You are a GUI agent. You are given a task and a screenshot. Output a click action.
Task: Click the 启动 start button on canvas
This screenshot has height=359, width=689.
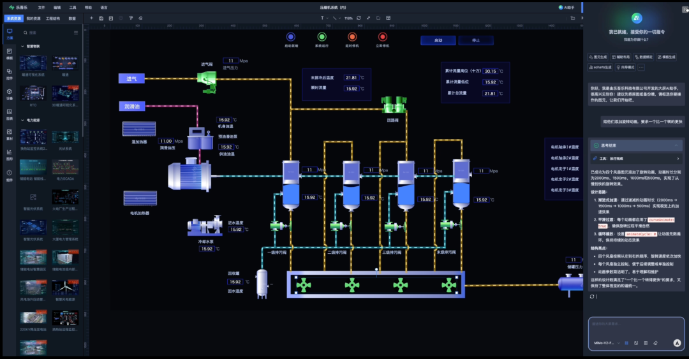[x=438, y=40]
